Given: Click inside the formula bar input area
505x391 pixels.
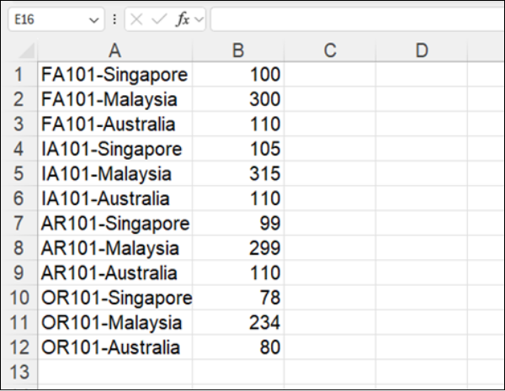Looking at the screenshot, I should 353,20.
